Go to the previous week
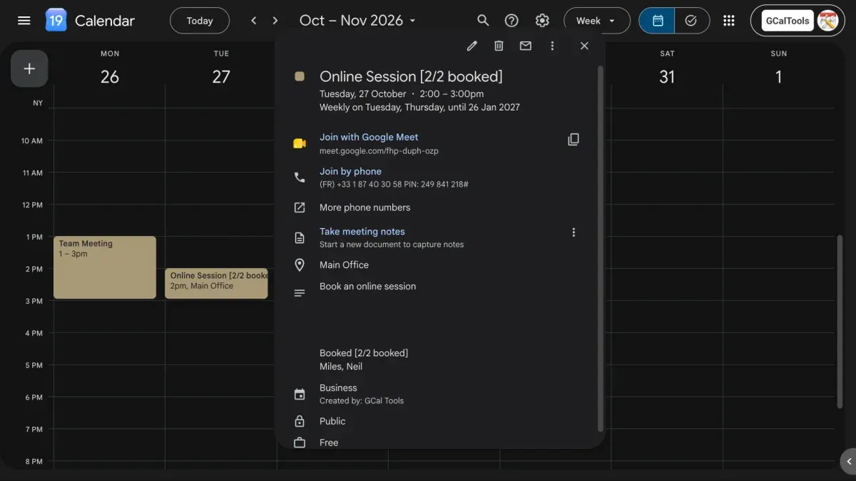856x481 pixels. coord(254,21)
